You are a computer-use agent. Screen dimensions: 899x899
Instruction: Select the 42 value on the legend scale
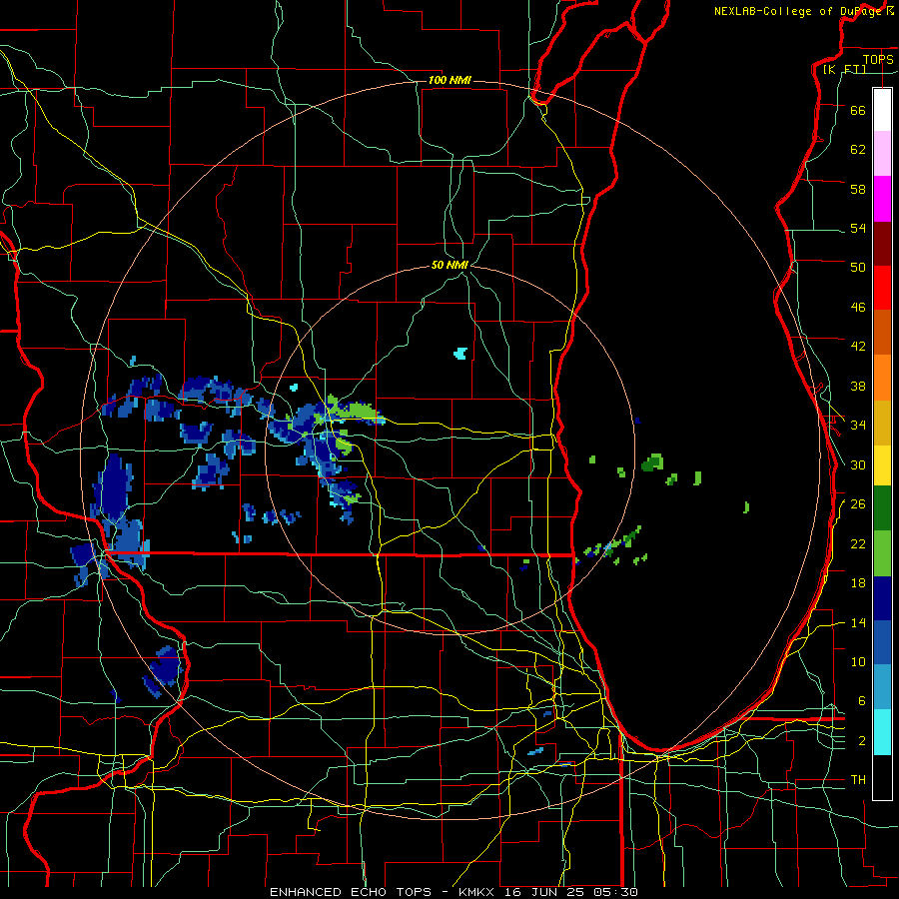pos(858,347)
